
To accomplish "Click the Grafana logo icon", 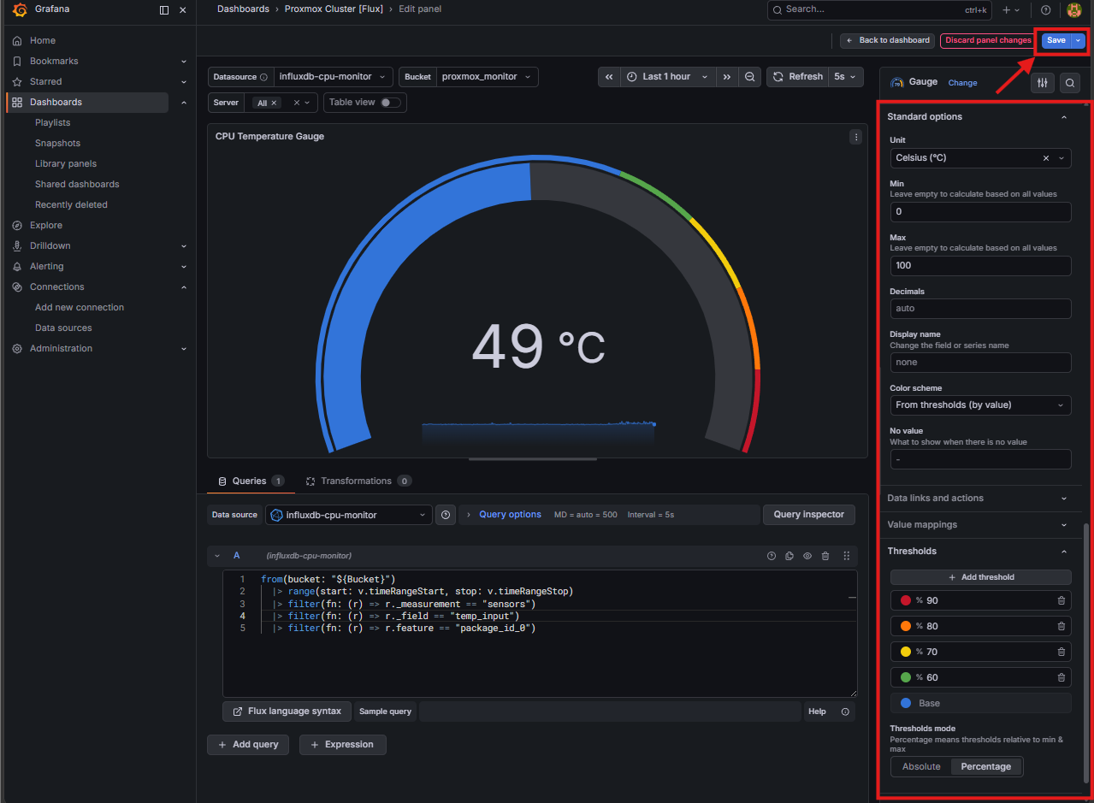I will 19,10.
